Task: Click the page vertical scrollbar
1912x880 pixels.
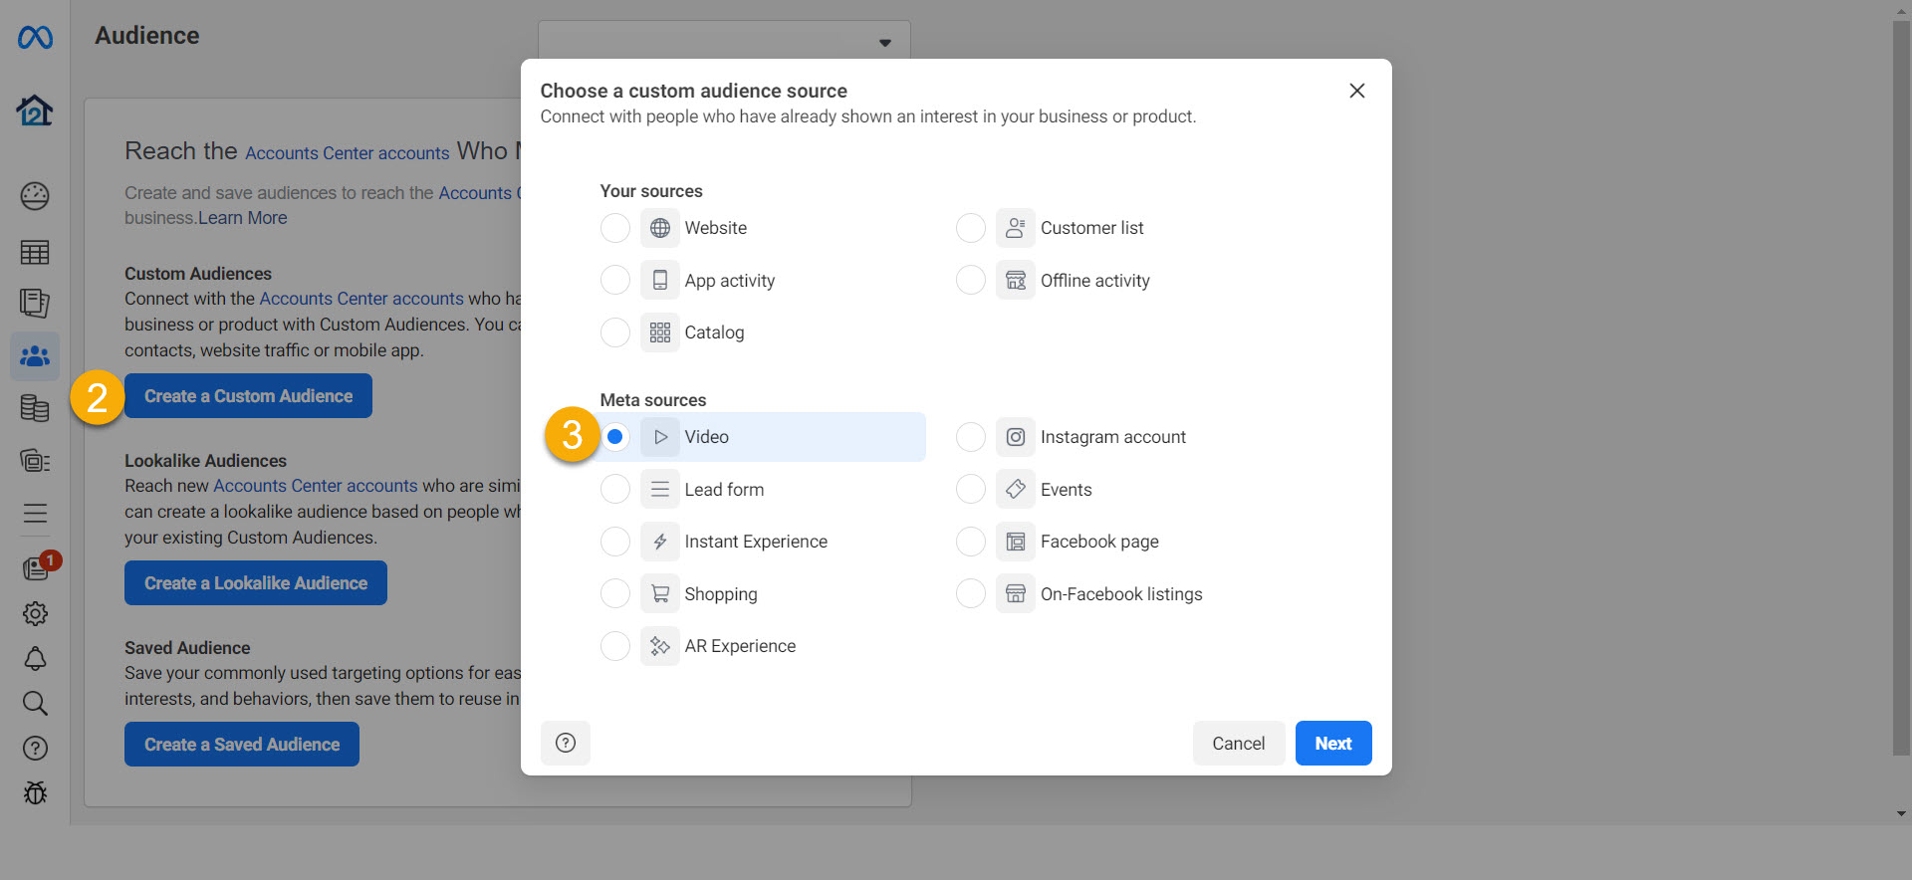Action: click(x=1902, y=388)
